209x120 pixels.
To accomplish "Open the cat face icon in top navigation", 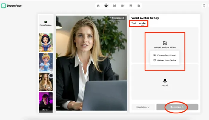I will (x=114, y=6).
